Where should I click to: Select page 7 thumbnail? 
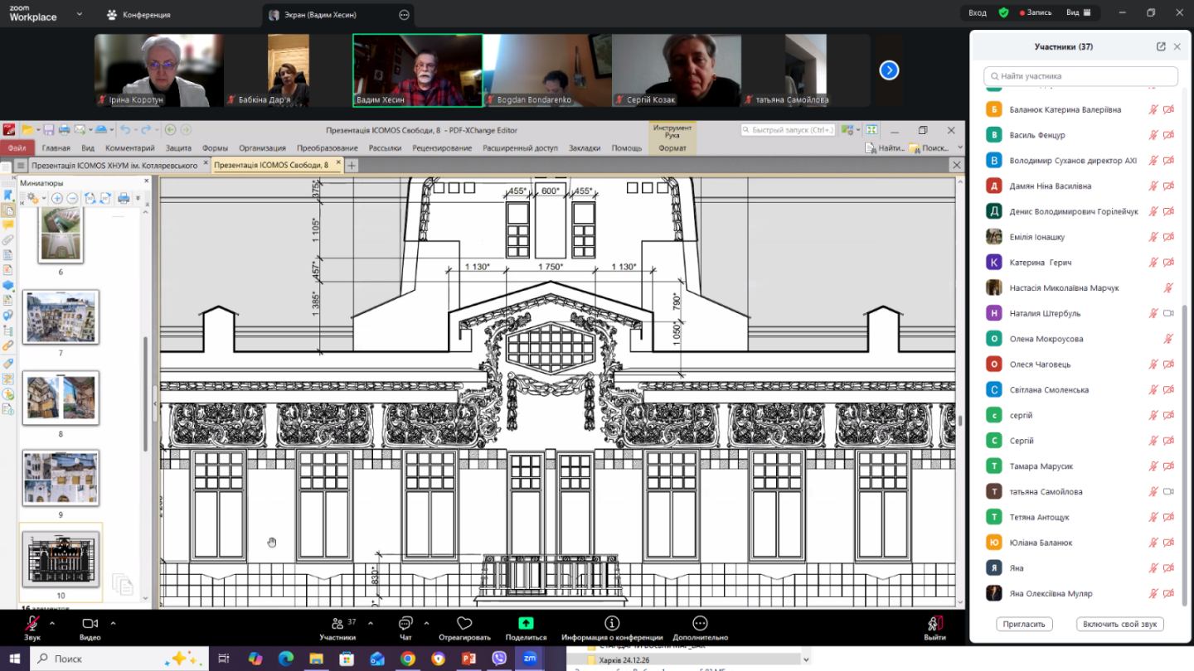pyautogui.click(x=61, y=317)
